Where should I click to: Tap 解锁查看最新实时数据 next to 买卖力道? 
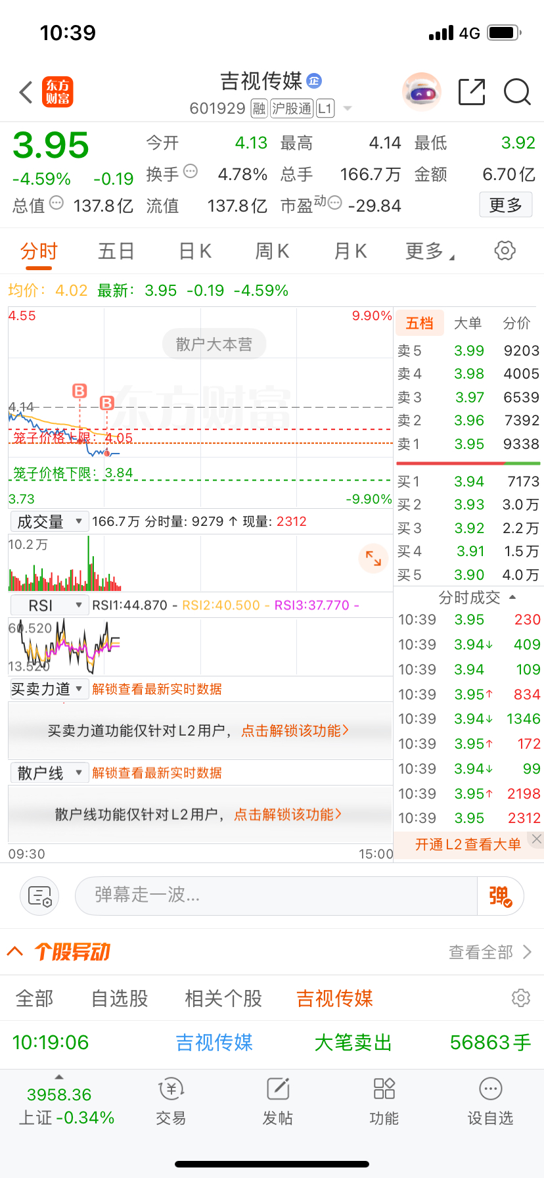(157, 689)
